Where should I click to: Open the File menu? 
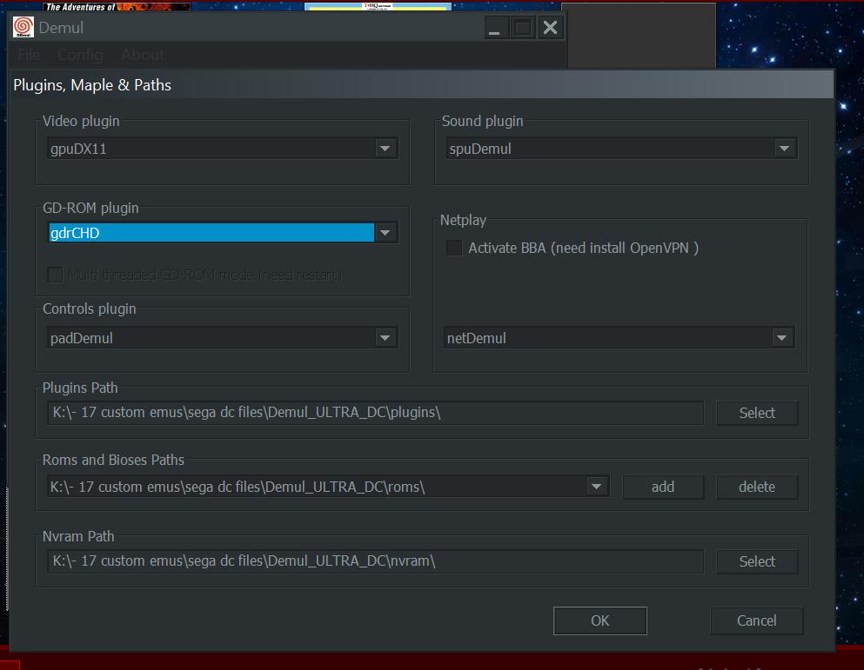pyautogui.click(x=29, y=55)
